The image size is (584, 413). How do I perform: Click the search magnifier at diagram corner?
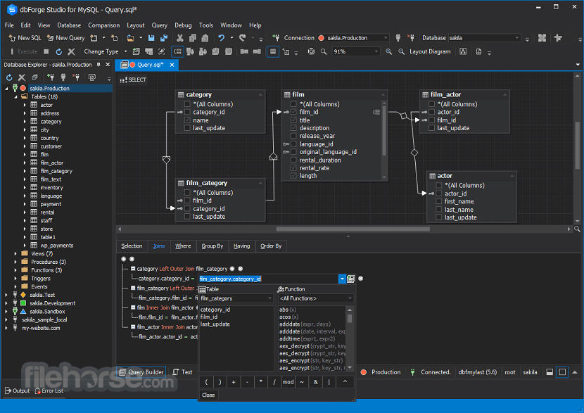577,229
